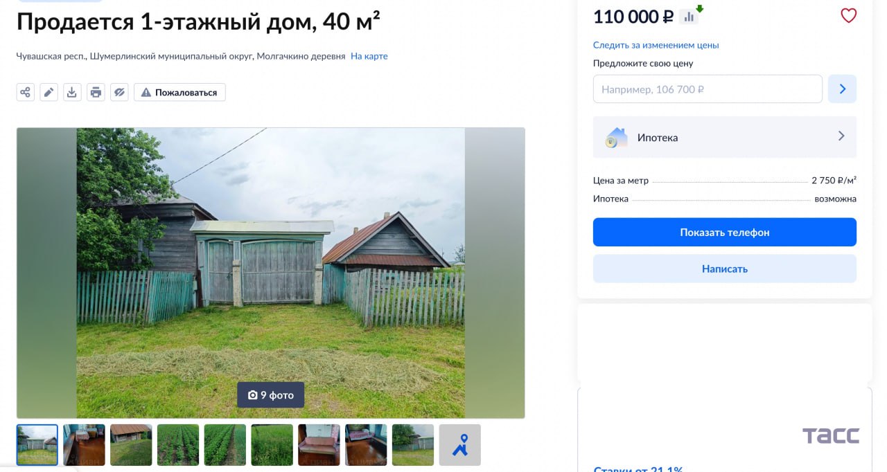Open the 9 фото gallery badge
Viewport: 887px width, 472px height.
point(270,395)
